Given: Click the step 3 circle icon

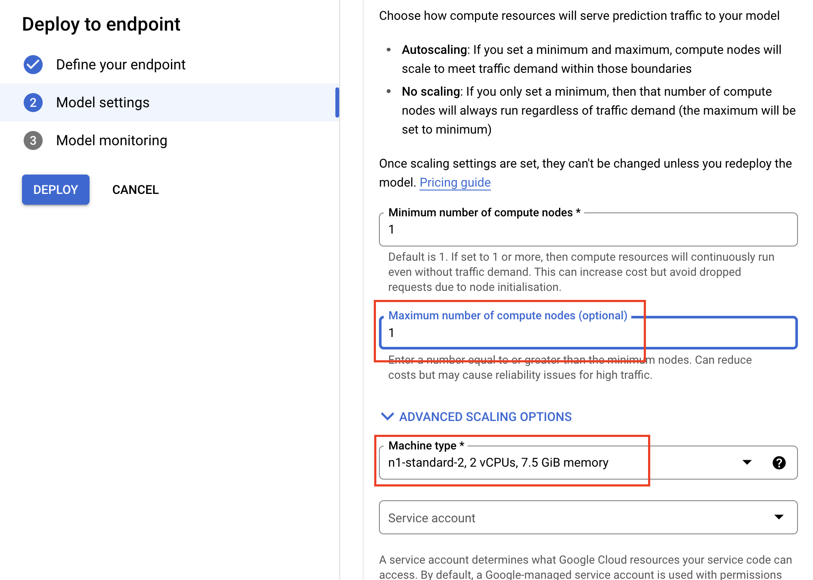Looking at the screenshot, I should tap(33, 140).
